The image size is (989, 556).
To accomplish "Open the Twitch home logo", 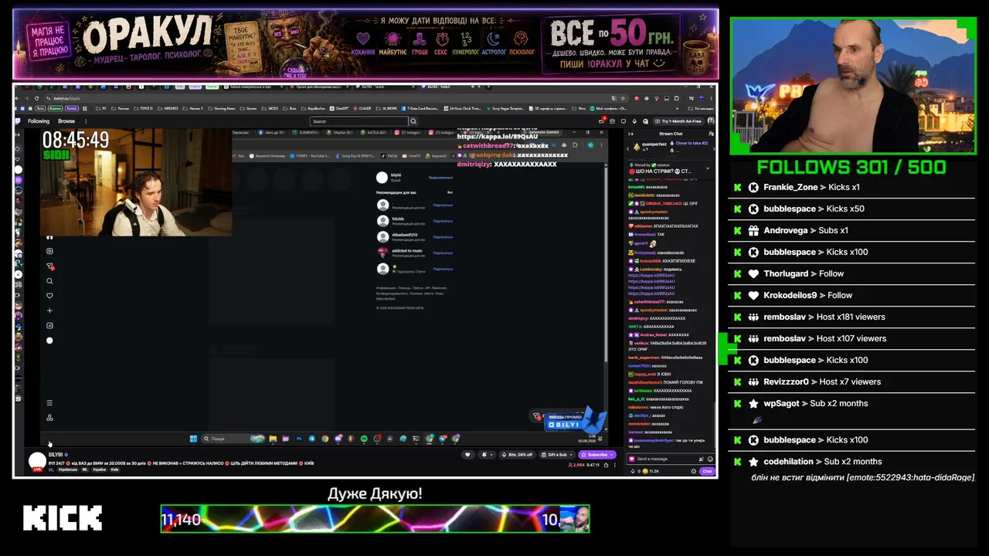I will pyautogui.click(x=18, y=121).
